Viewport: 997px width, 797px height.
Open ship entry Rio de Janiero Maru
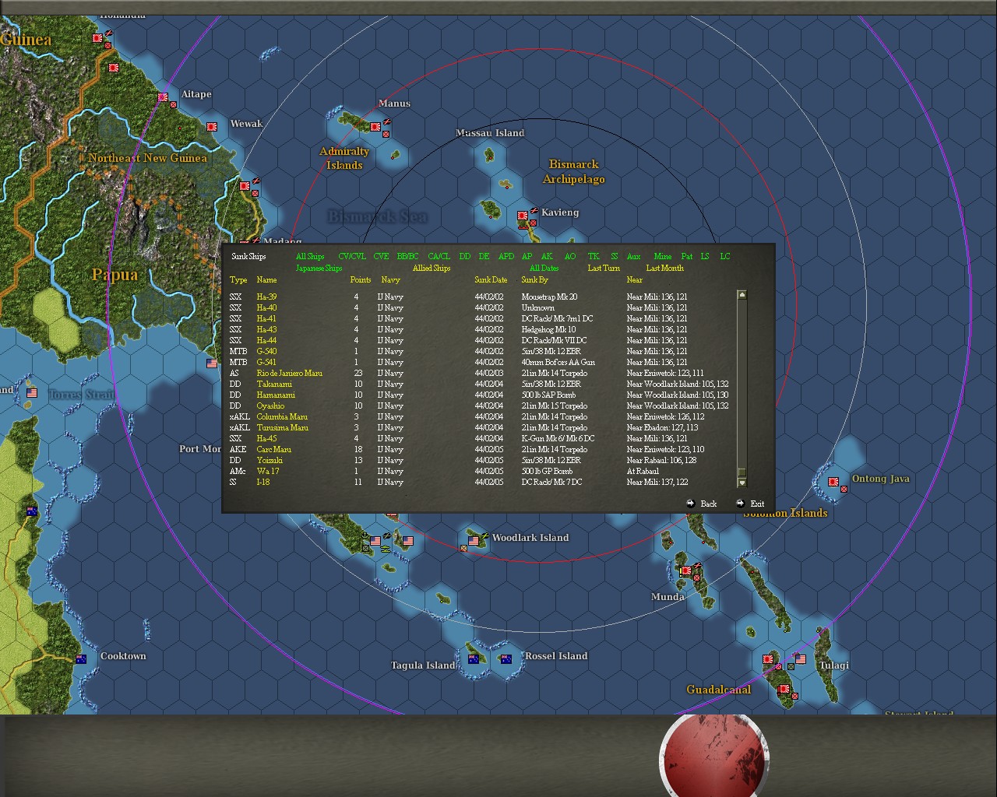(x=289, y=373)
